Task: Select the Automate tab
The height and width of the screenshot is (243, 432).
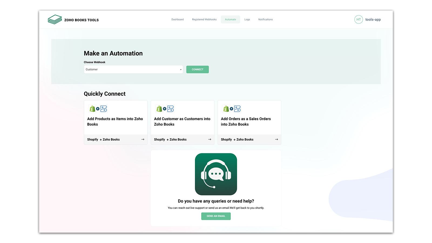Action: coord(230,19)
